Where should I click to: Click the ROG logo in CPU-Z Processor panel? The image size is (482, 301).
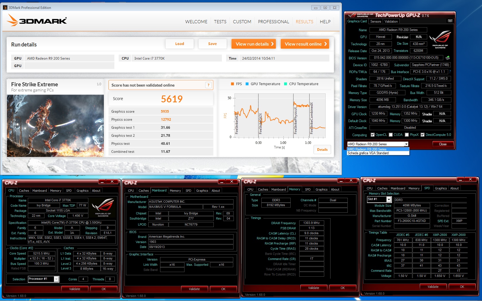(x=103, y=208)
